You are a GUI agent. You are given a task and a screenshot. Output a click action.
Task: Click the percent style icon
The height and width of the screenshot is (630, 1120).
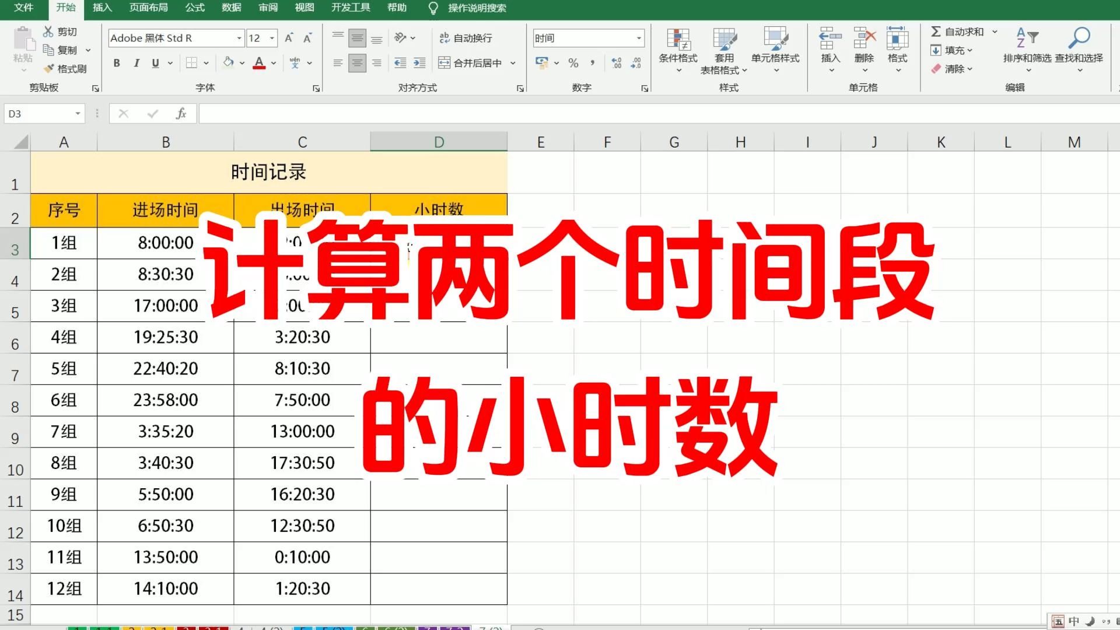coord(573,63)
